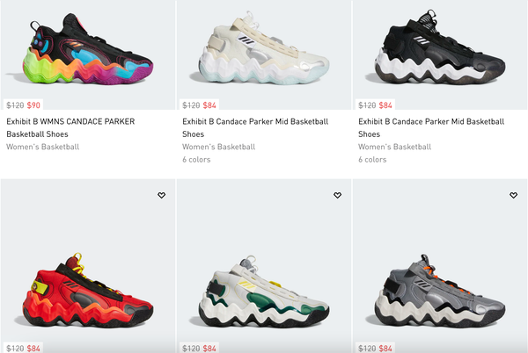Screen dimensions: 528x353
Task: View the white green accent shoe photo
Action: click(264, 292)
